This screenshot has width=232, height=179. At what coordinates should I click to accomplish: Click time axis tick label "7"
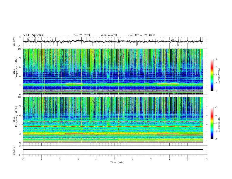point(151,159)
